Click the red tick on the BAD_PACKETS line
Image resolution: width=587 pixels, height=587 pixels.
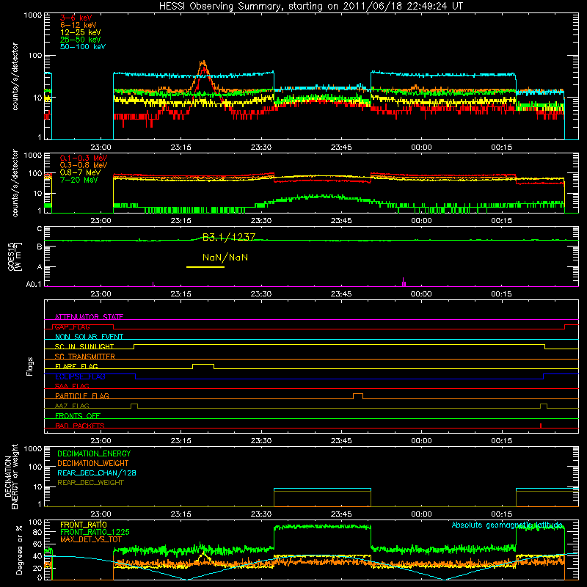click(x=541, y=426)
